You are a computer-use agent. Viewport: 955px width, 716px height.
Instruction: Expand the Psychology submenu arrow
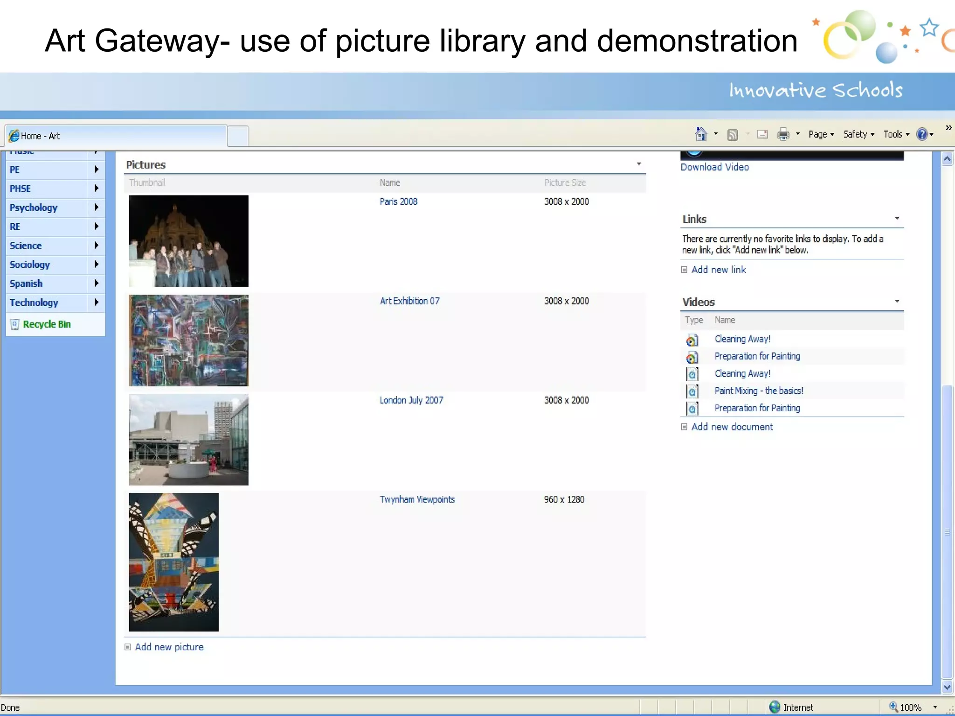pyautogui.click(x=96, y=207)
